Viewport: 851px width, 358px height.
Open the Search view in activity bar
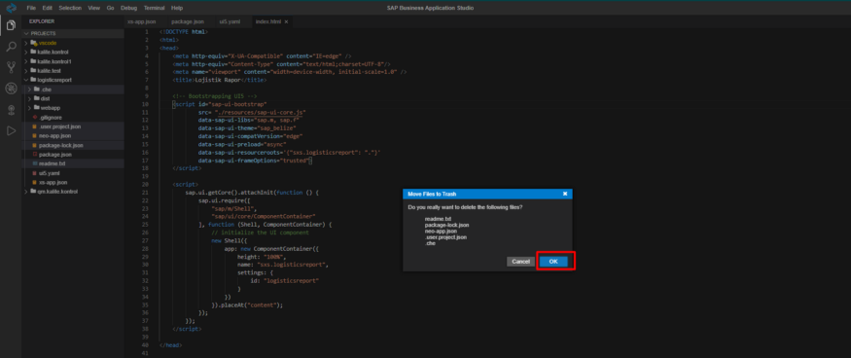[x=11, y=46]
